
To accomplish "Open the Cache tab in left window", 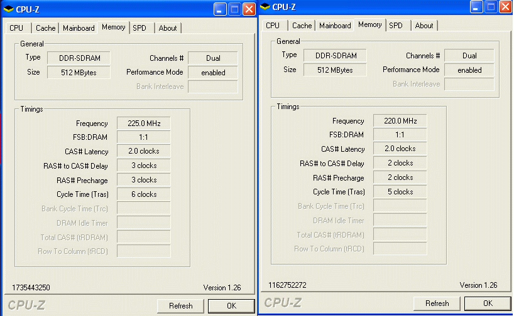I will (x=45, y=28).
